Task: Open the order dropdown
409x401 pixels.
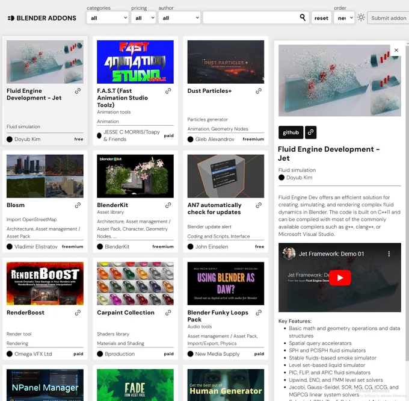Action: pyautogui.click(x=344, y=17)
